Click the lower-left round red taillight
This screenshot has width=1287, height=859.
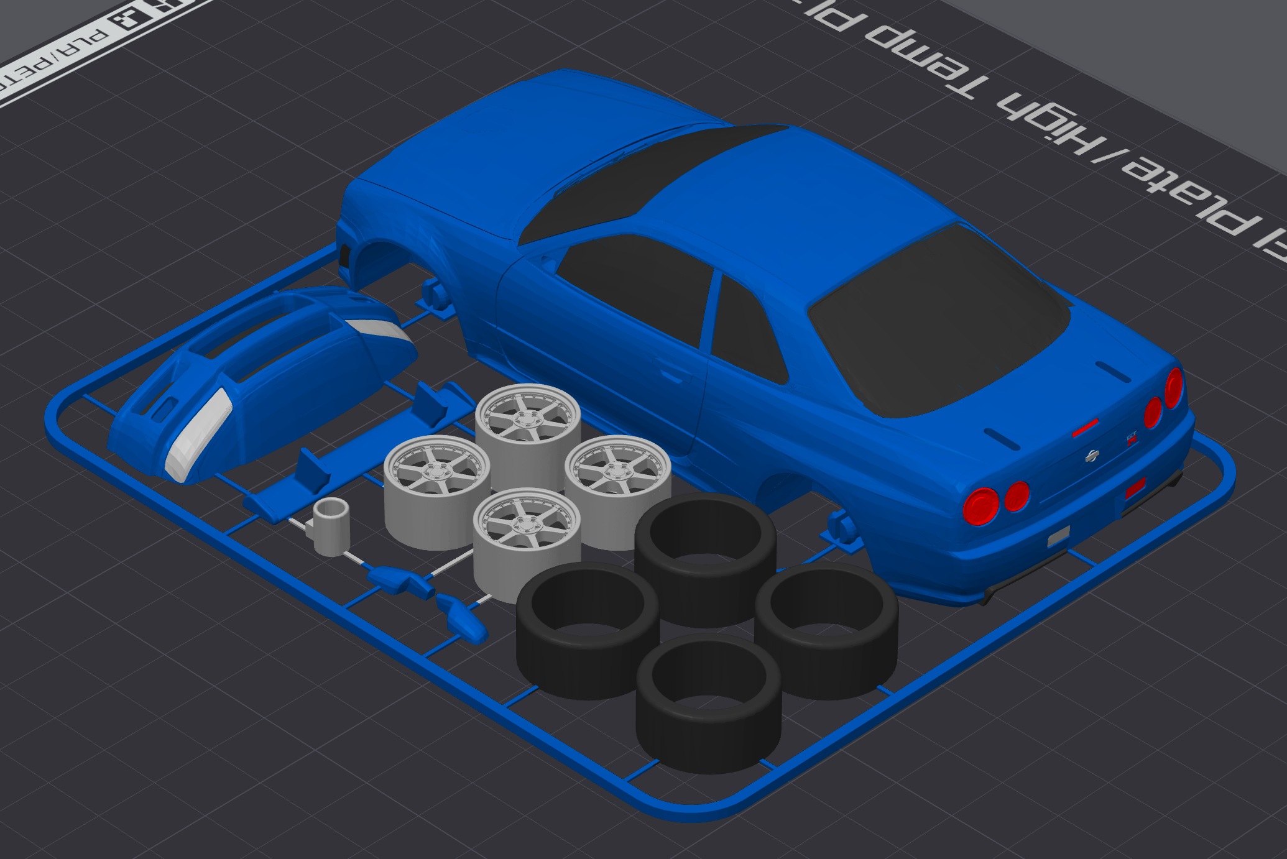(x=980, y=505)
